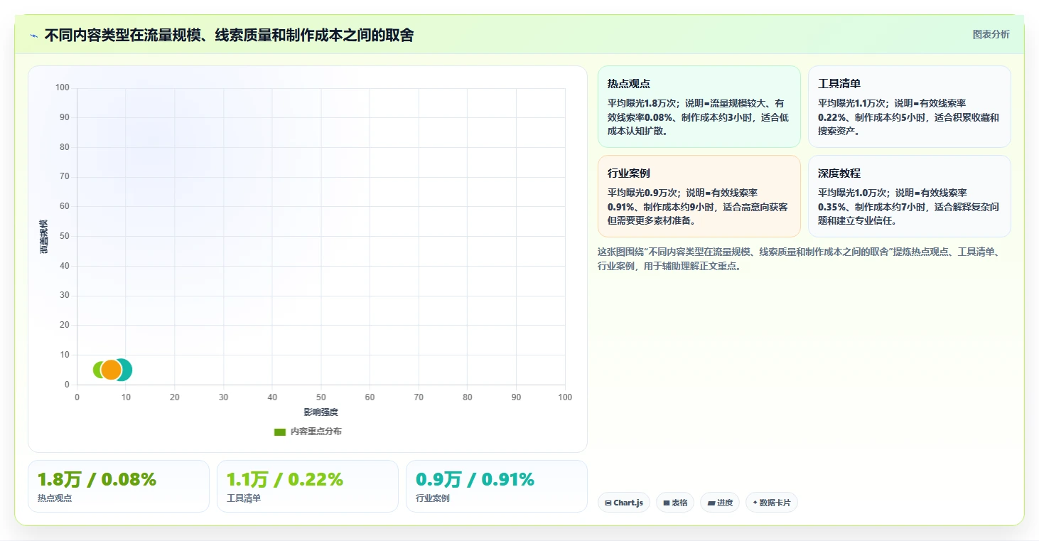Click the 平均曝光1.8万次 description text
This screenshot has height=541, width=1039.
(699, 117)
